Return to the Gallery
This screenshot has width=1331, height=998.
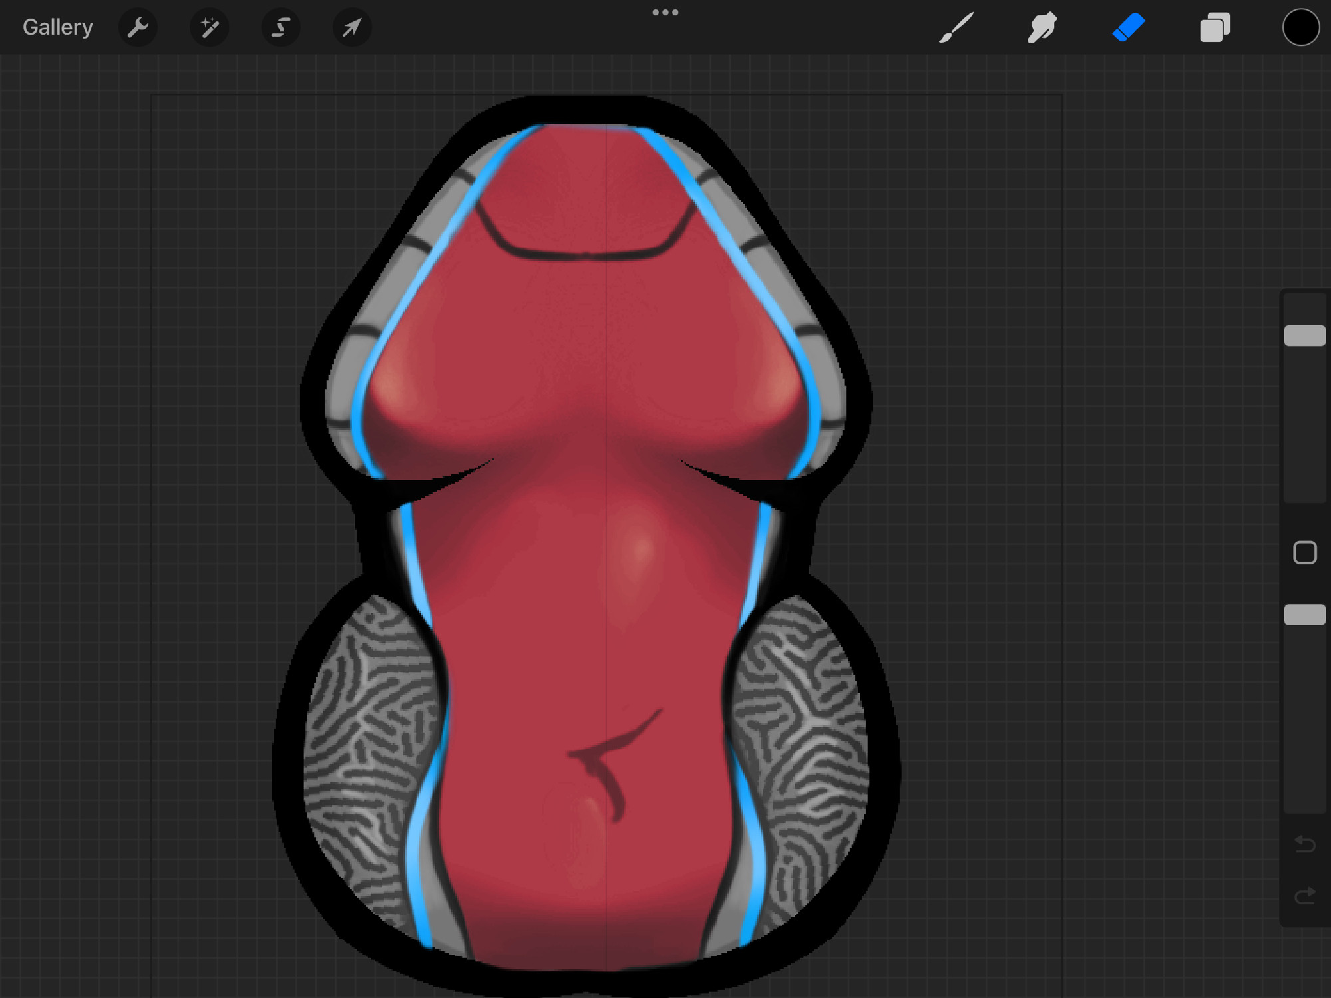point(58,27)
